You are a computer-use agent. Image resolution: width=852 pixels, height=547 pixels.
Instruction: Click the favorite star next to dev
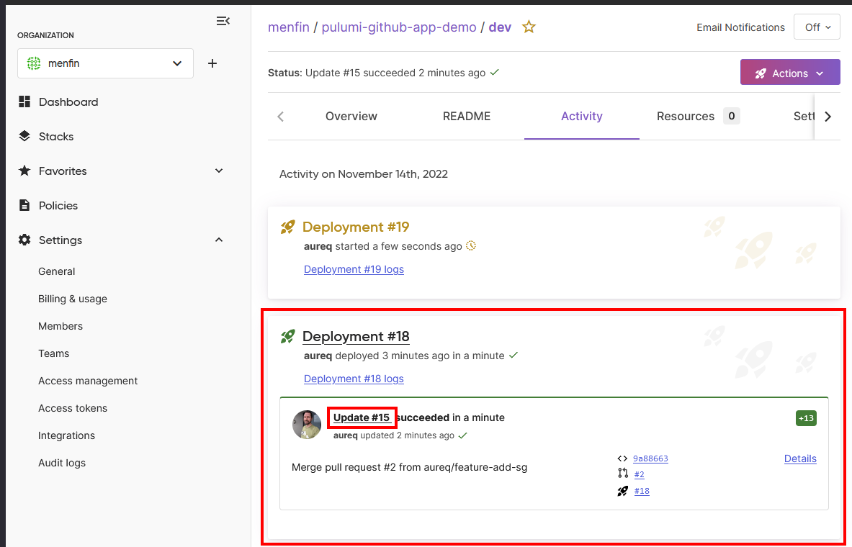[x=529, y=27]
